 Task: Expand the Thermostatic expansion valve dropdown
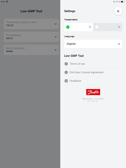(x=31, y=24)
